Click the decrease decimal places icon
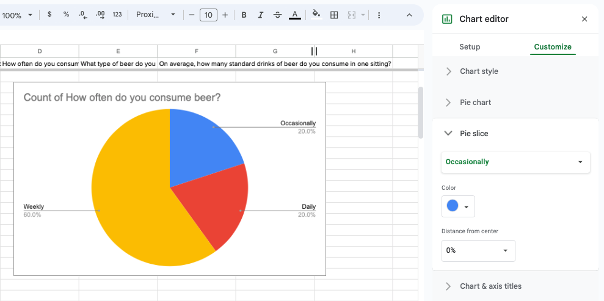The width and height of the screenshot is (604, 301). [83, 15]
